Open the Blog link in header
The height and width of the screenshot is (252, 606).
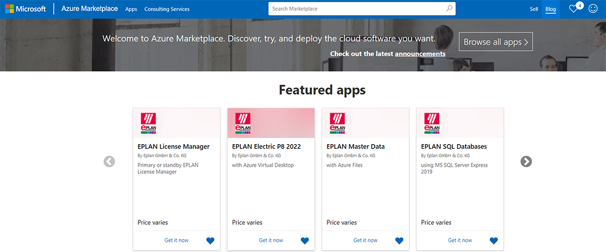click(x=550, y=9)
